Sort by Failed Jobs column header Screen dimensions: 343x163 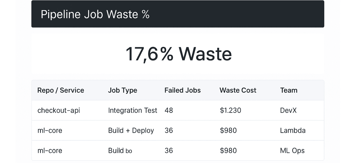click(183, 90)
